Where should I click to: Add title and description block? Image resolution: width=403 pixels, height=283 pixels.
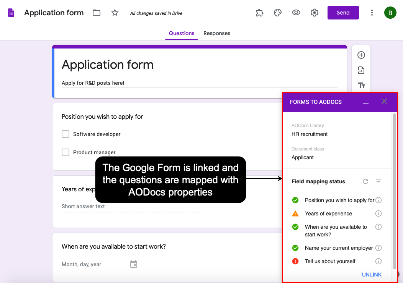[361, 86]
